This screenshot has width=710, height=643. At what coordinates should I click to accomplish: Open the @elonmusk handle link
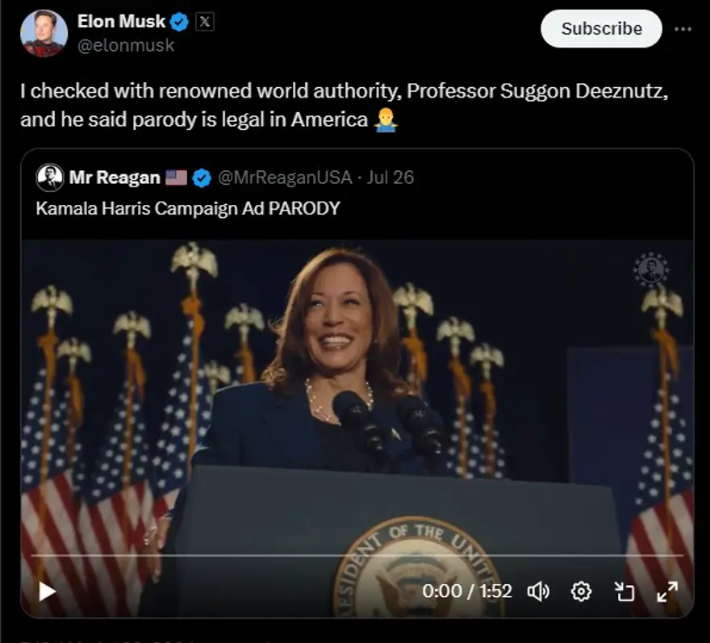(x=125, y=46)
